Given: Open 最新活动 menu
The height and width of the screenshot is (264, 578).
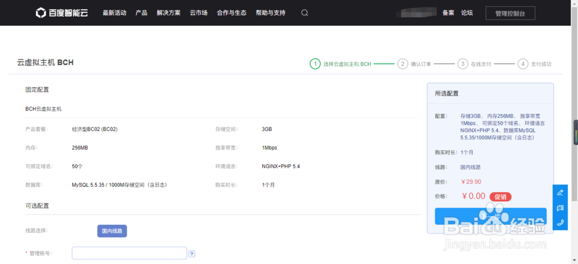Looking at the screenshot, I should [114, 13].
